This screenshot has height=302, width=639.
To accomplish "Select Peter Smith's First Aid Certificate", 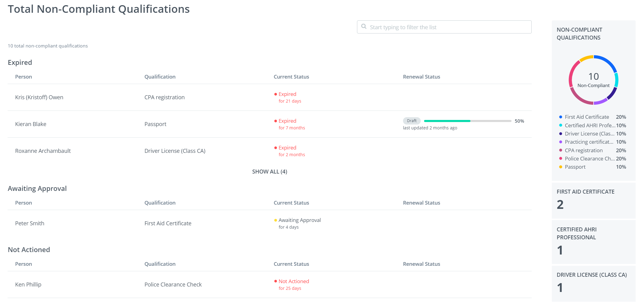I will pos(168,223).
